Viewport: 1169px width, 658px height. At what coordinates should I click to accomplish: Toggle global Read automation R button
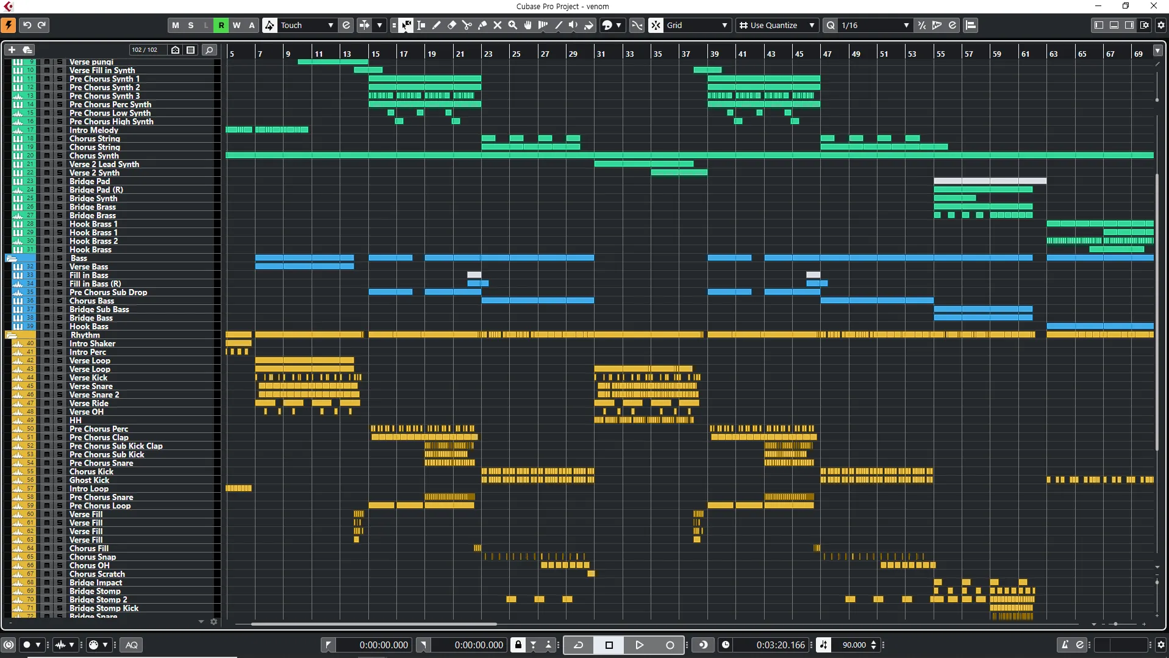coord(221,25)
